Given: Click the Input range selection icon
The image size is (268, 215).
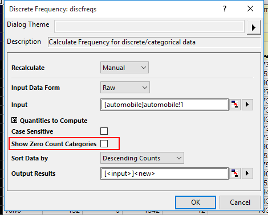Looking at the screenshot, I should (235, 105).
